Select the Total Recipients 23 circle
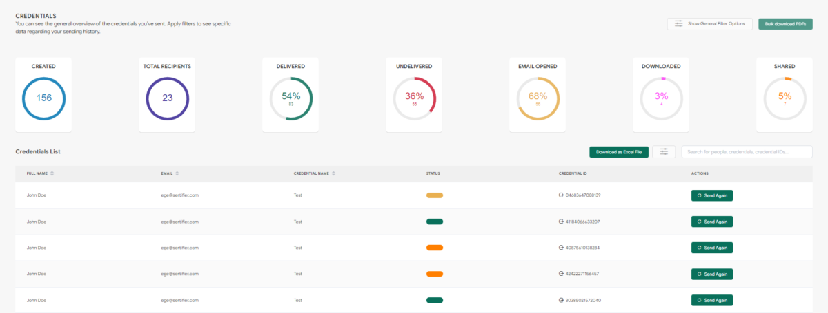The height and width of the screenshot is (313, 828). click(x=167, y=98)
